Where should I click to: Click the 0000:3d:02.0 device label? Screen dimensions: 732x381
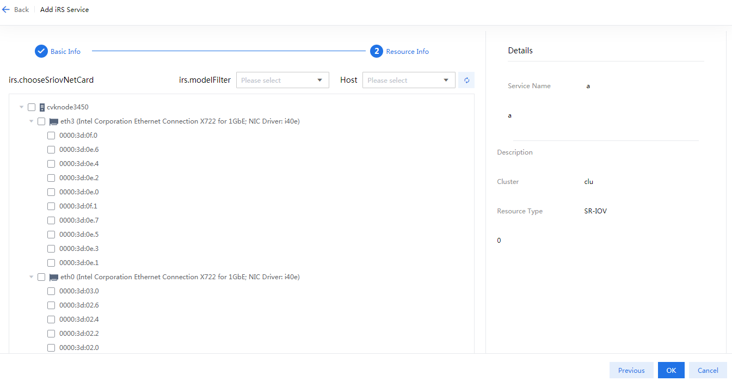point(79,348)
